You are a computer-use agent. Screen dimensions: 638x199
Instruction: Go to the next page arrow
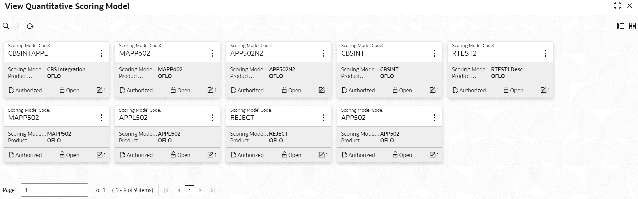(x=200, y=190)
